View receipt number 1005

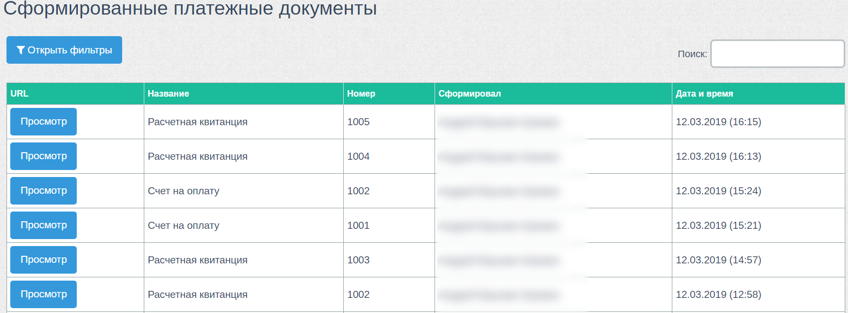pyautogui.click(x=43, y=121)
